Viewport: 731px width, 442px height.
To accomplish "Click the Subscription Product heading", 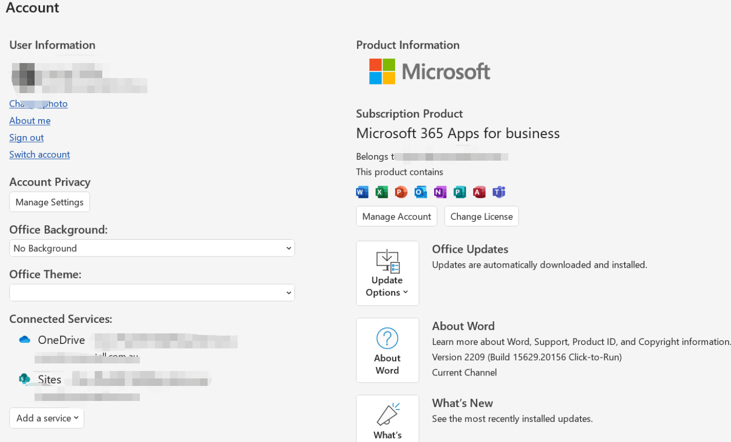I will 409,114.
